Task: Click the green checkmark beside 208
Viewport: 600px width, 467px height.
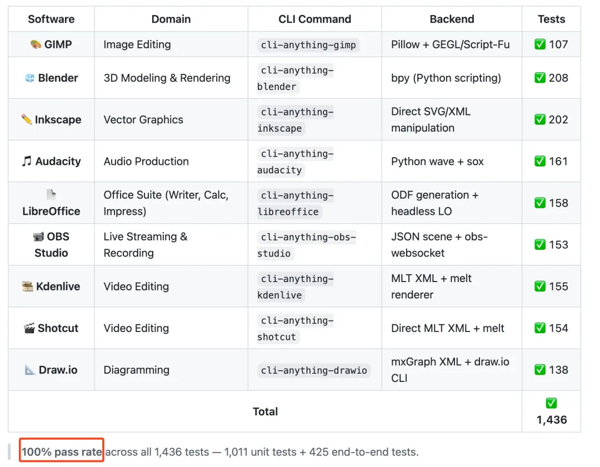Action: pos(539,78)
